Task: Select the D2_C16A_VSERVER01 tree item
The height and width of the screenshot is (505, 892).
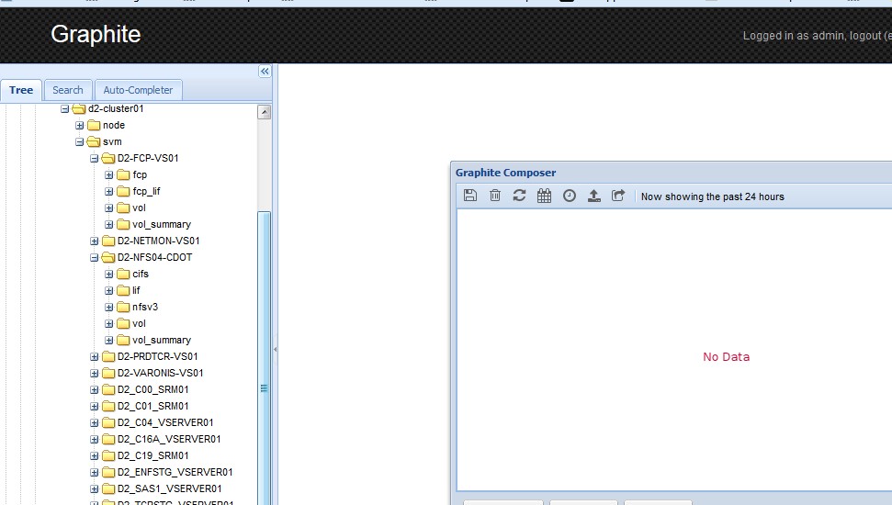Action: 169,439
